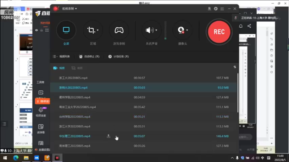
Task: Open the 直播设置 button in live app
Action: [42, 150]
